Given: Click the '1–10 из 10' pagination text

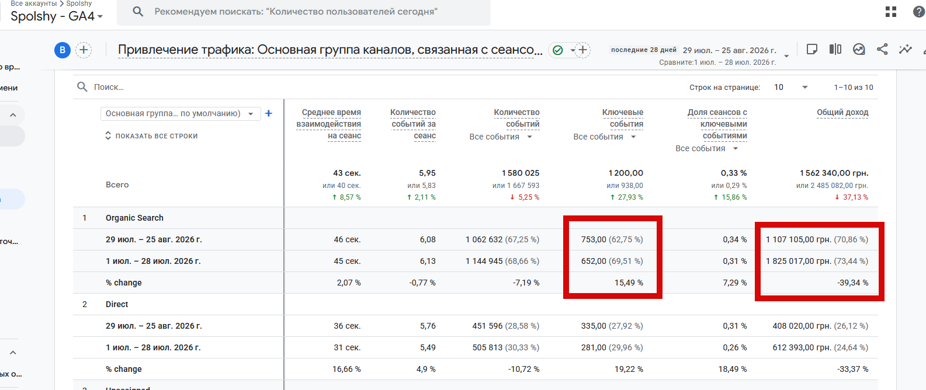Looking at the screenshot, I should tap(854, 87).
